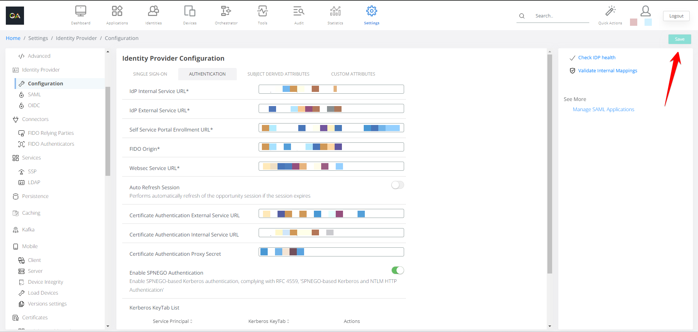Click the IdP Internal Service URL field
698x332 pixels.
331,89
